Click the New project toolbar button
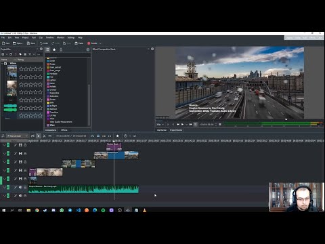The height and width of the screenshot is (244, 325). 5,43
